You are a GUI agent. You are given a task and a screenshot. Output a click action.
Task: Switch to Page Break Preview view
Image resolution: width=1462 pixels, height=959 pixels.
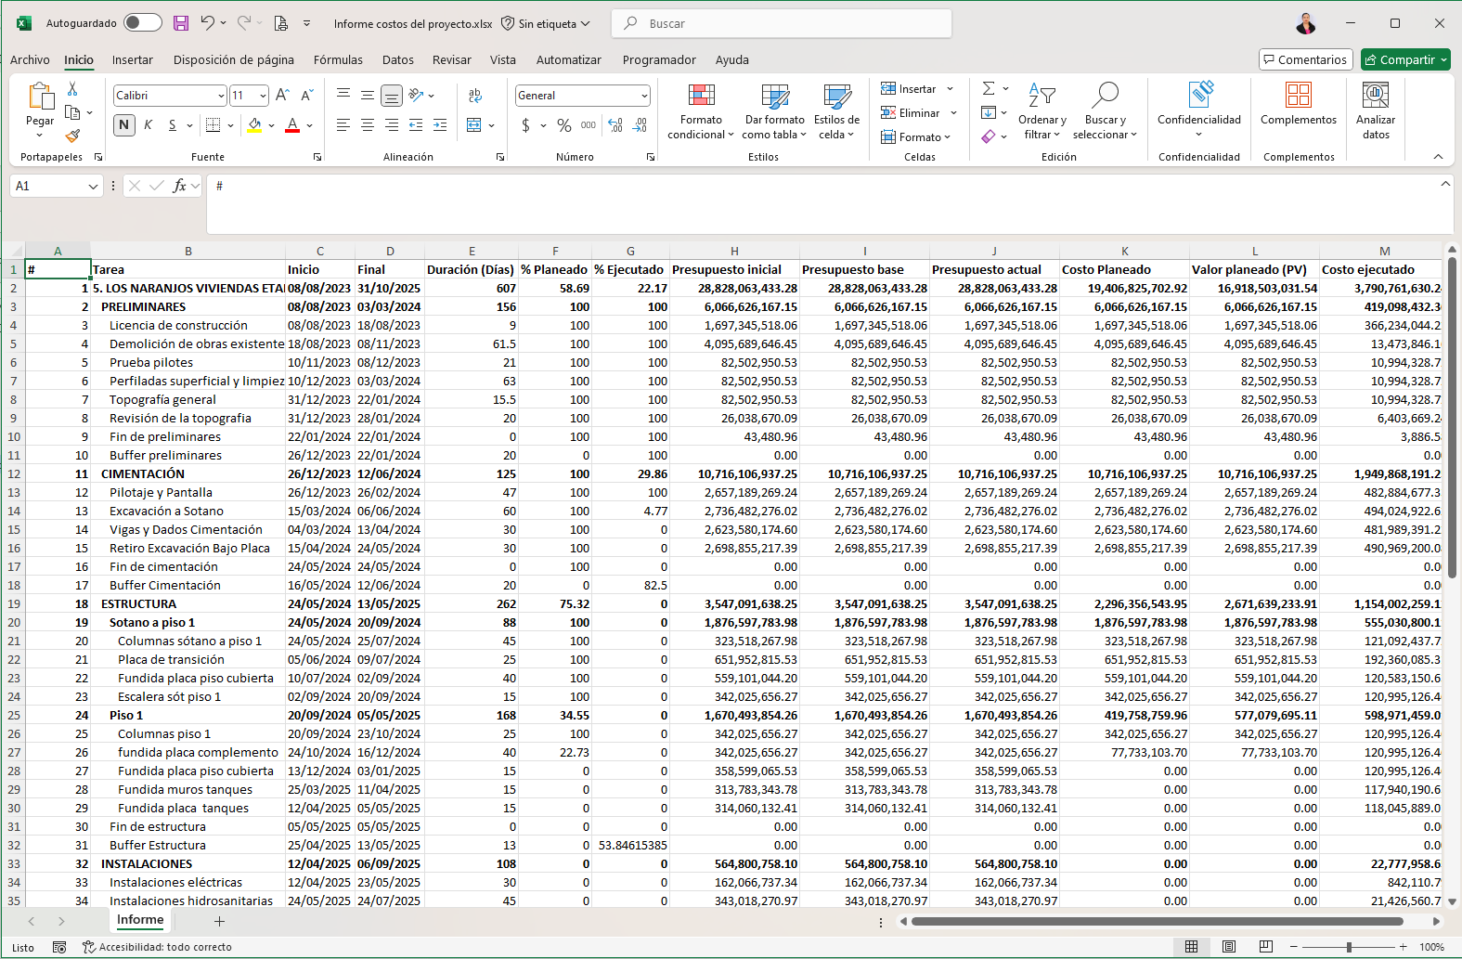1266,947
